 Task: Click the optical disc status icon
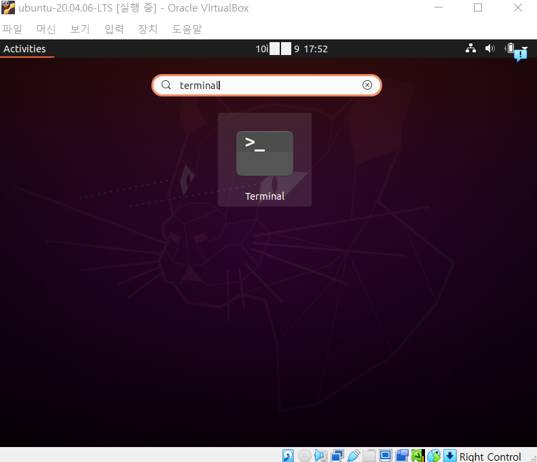(304, 455)
